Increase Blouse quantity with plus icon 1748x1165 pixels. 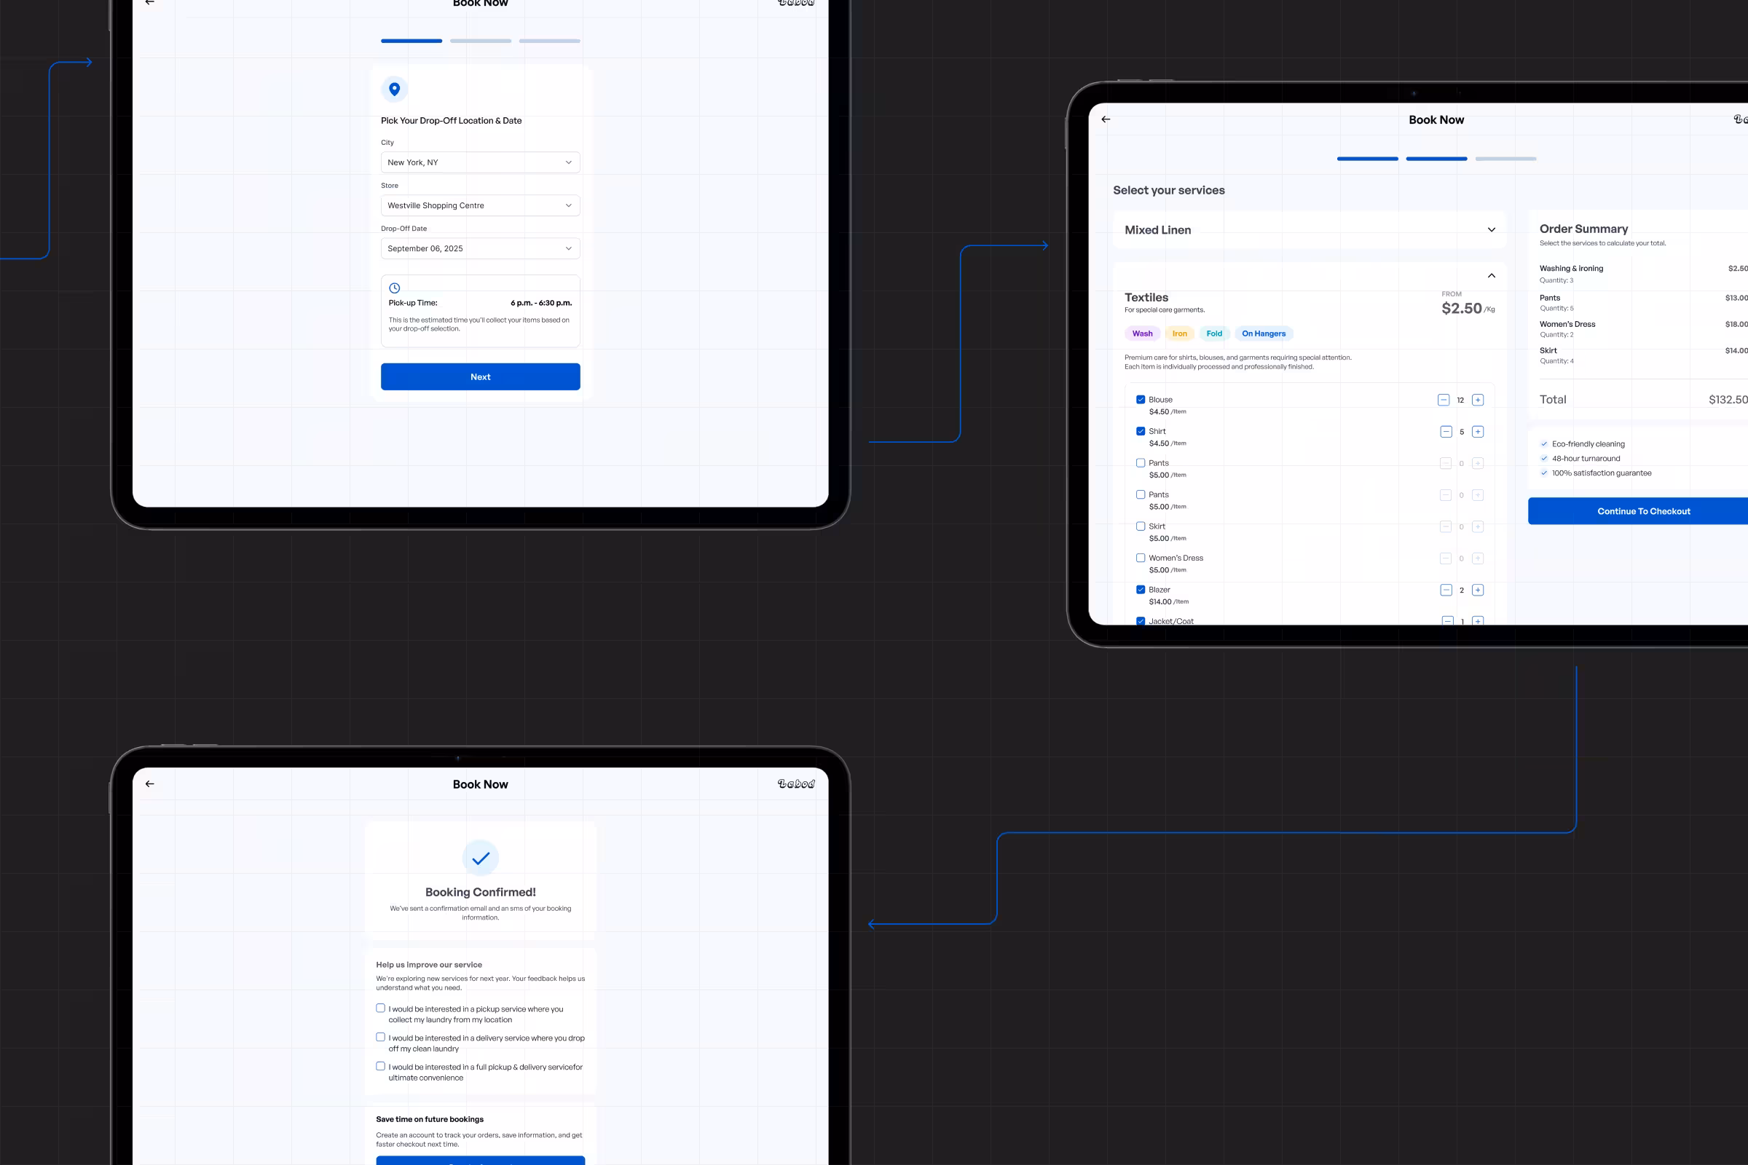1478,400
